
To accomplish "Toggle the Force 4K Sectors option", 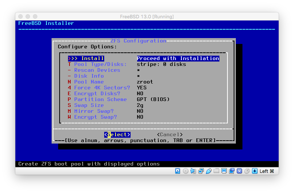I will (x=102, y=88).
